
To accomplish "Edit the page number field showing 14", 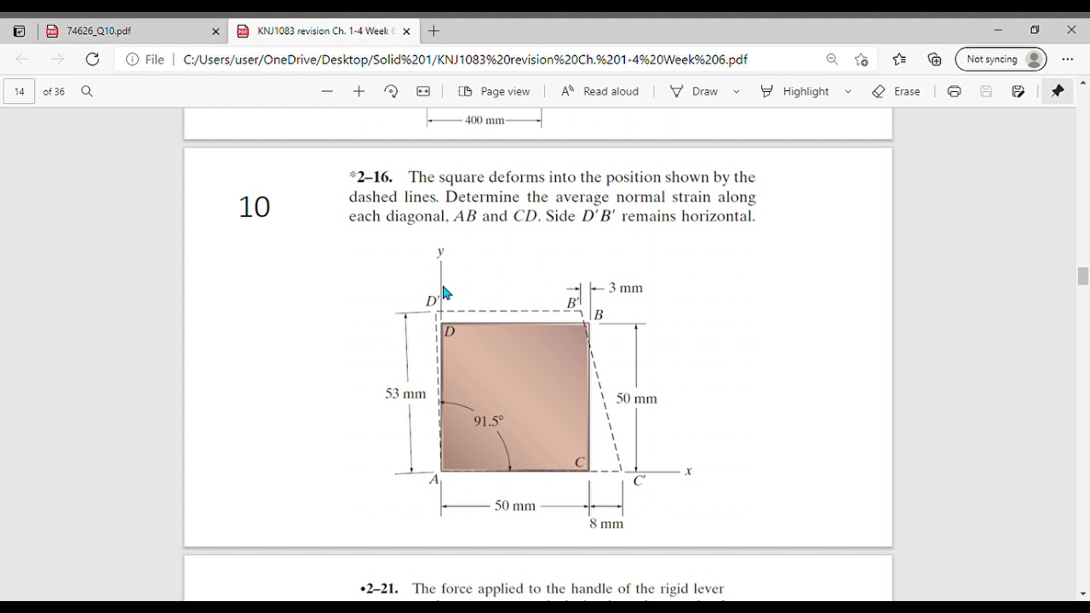I will (19, 91).
